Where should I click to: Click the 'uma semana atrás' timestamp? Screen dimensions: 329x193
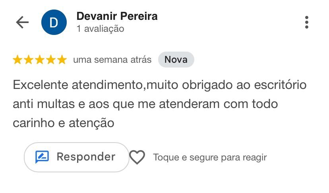(112, 60)
